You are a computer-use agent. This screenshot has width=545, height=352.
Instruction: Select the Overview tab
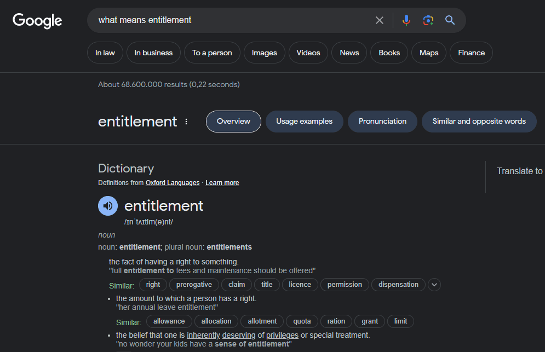233,122
